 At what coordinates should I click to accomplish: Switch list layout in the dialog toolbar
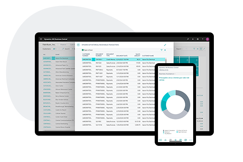[x=165, y=50]
